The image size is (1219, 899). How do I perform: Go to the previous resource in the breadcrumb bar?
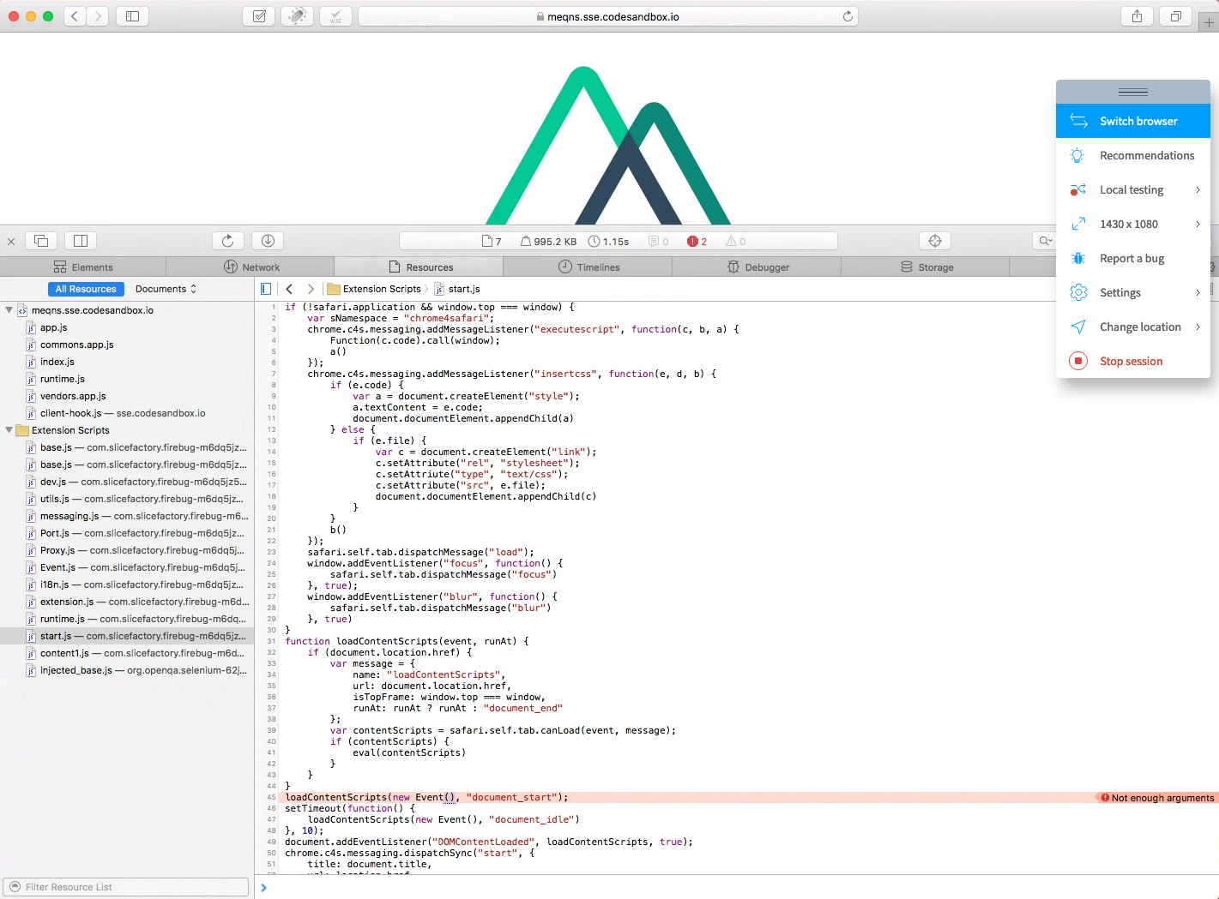[289, 289]
